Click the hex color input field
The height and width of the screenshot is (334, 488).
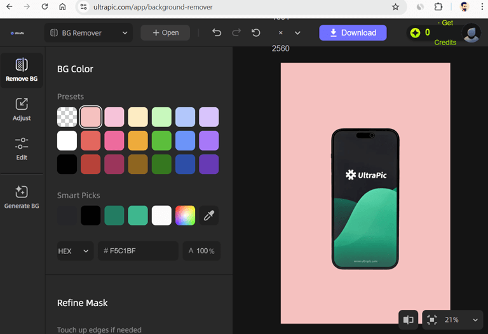click(138, 251)
